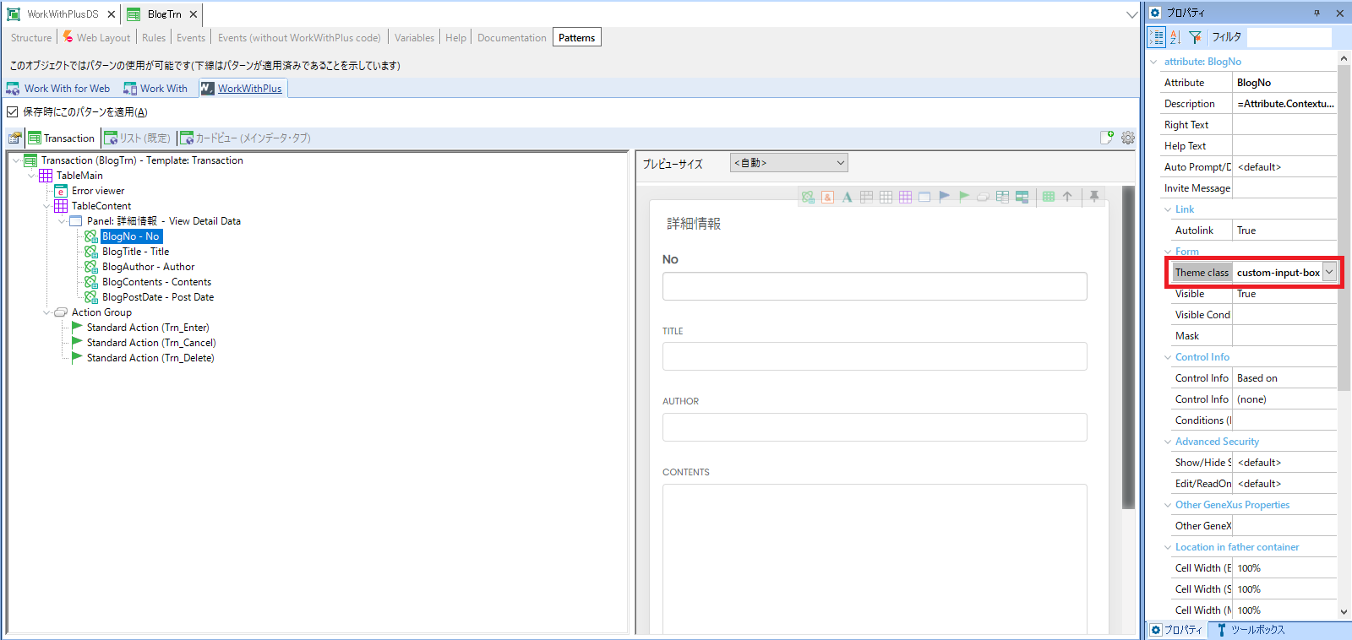Close the BlogTrn document tab
Viewport: 1352px width, 640px height.
coord(194,14)
